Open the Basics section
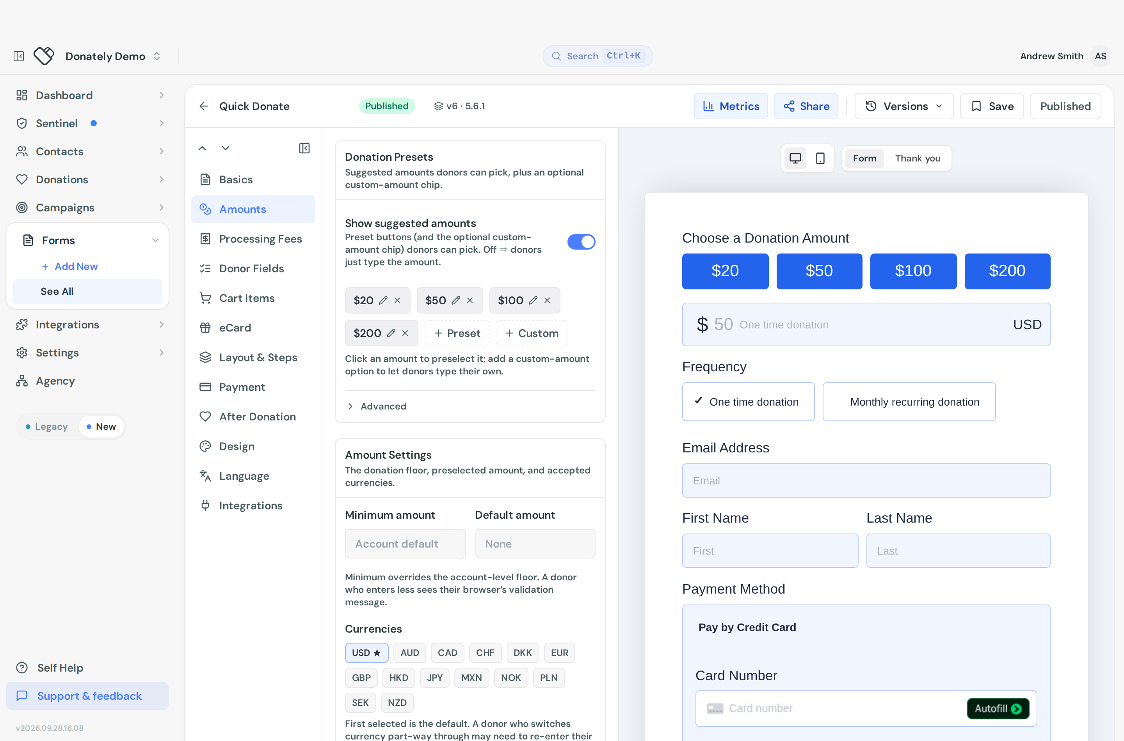The height and width of the screenshot is (741, 1124). tap(253, 179)
